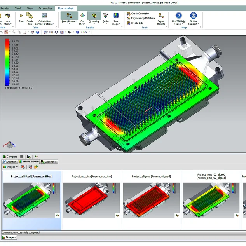Open the Engineering Database

coord(141,18)
